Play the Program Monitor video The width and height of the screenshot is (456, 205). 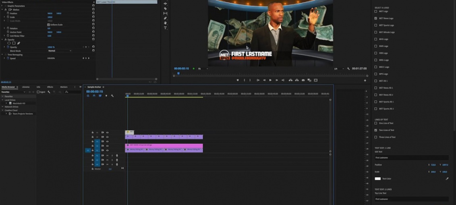(270, 80)
